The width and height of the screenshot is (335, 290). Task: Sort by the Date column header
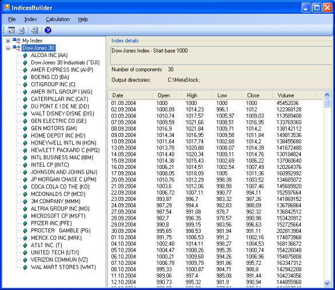(x=131, y=95)
